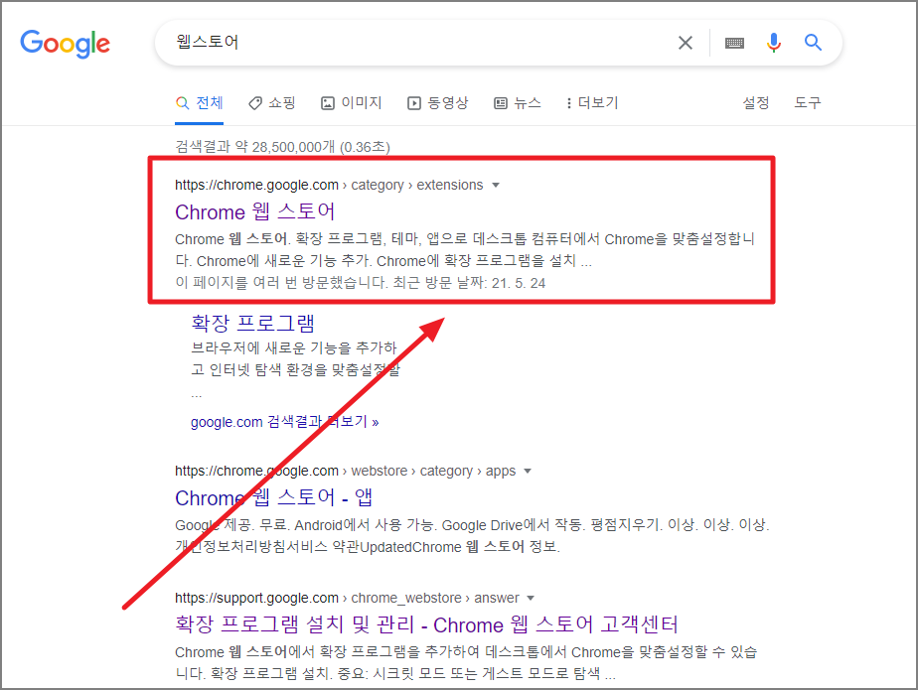Open Chrome 웹 스토어 - 앱 result
Viewport: 918px width, 690px height.
[x=273, y=498]
